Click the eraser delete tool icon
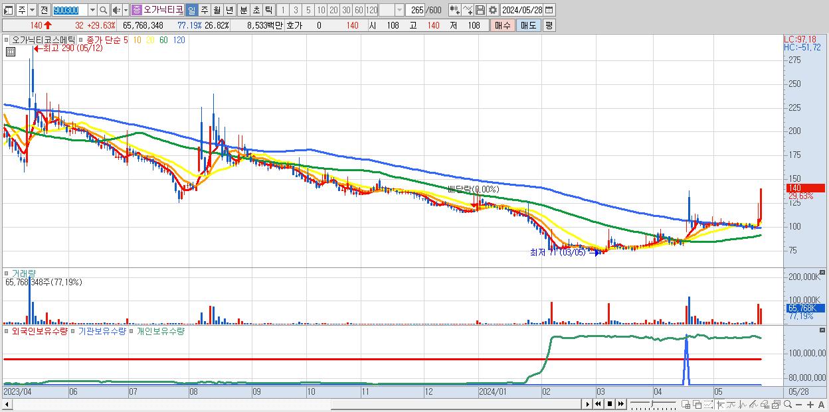The image size is (829, 412). [765, 404]
